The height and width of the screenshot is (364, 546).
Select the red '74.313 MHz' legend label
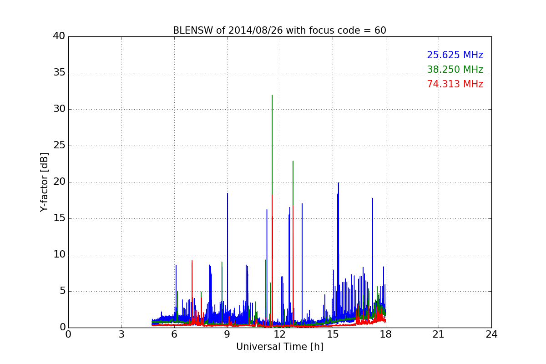pos(455,84)
